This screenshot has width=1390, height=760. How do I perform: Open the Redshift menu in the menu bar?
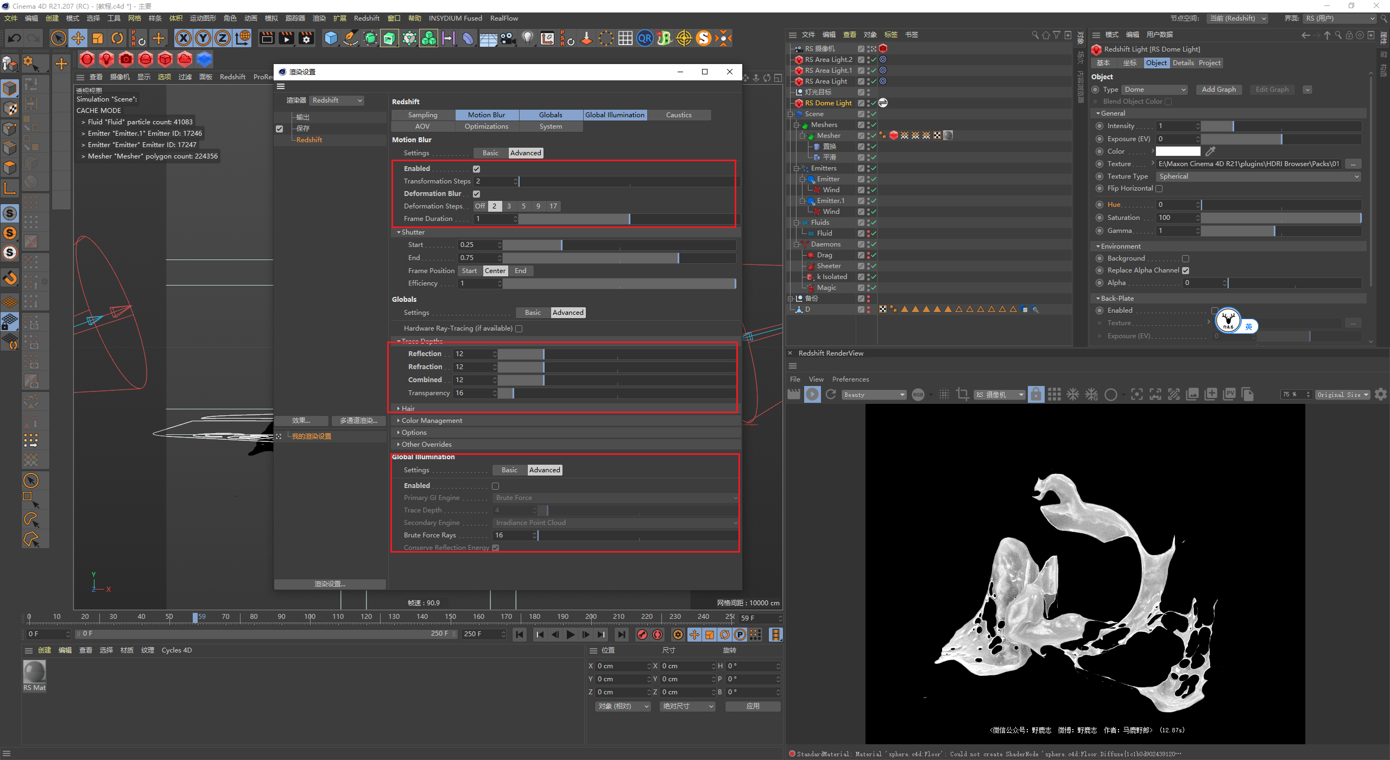tap(367, 18)
